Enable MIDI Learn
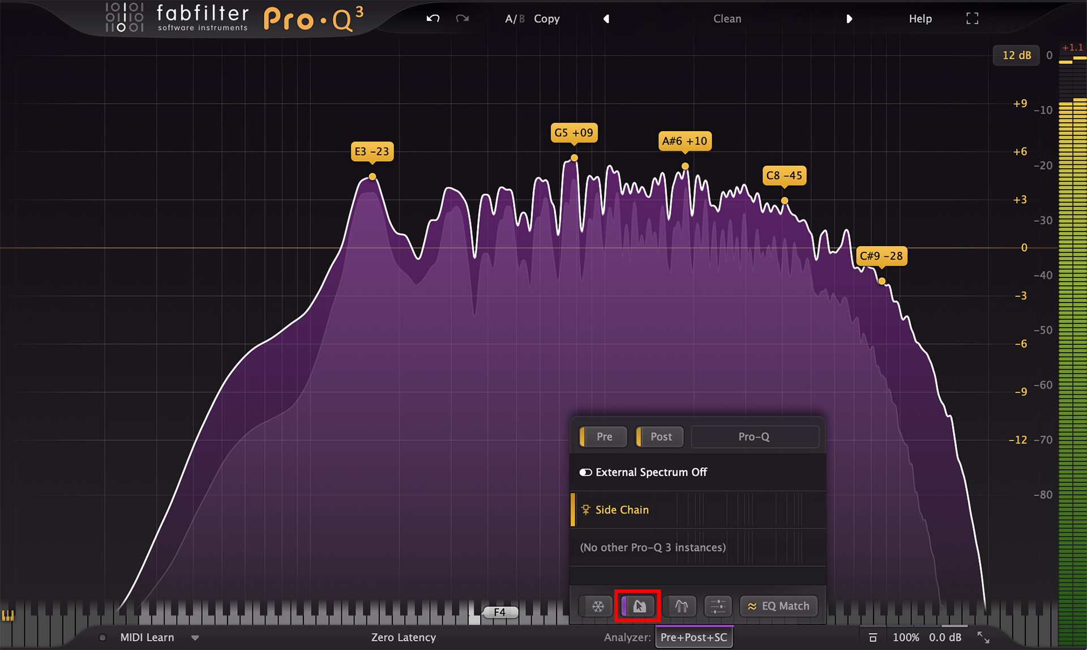Viewport: 1087px width, 650px height. click(147, 638)
